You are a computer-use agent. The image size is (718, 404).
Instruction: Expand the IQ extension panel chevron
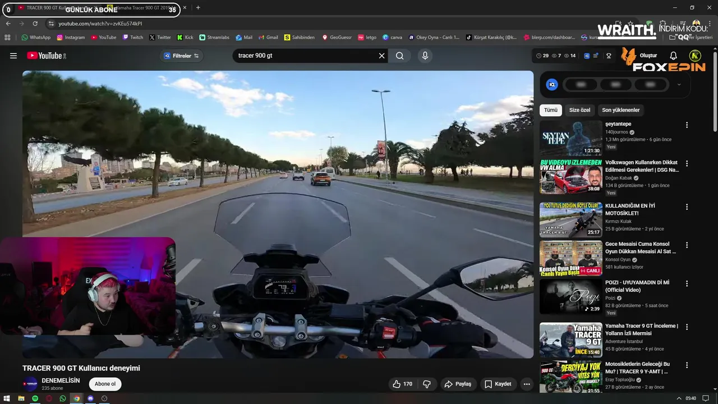[x=679, y=85]
